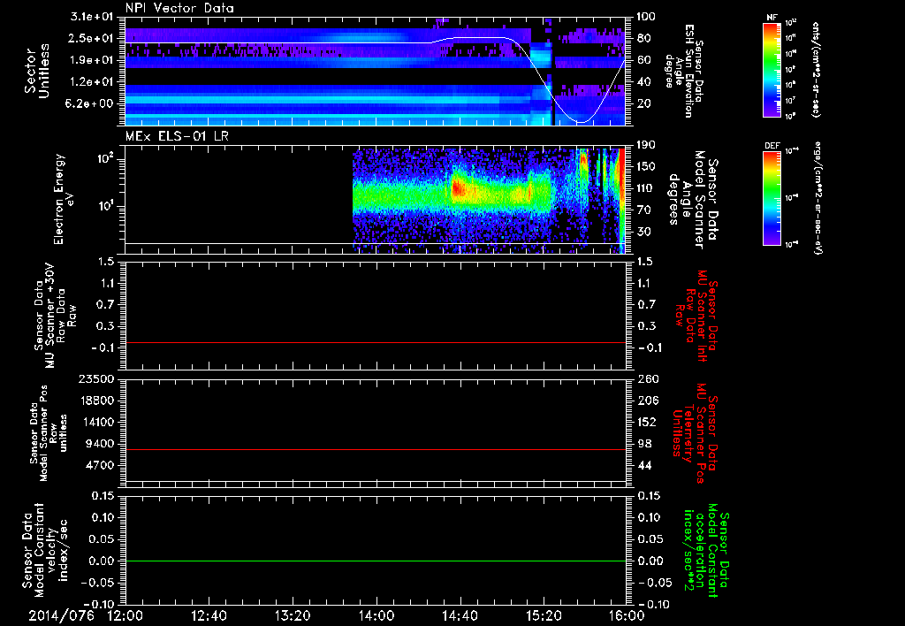
Task: Click the 260 right-axis telemetry tick
Action: click(x=648, y=378)
